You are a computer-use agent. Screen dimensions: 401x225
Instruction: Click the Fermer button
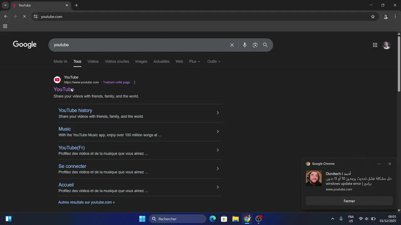pos(349,201)
